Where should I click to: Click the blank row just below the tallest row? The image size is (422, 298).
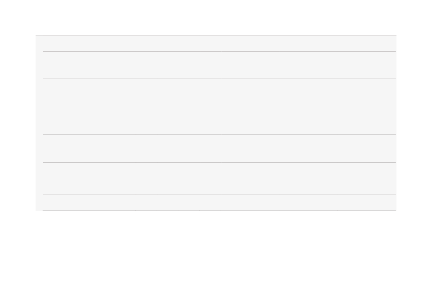click(219, 148)
